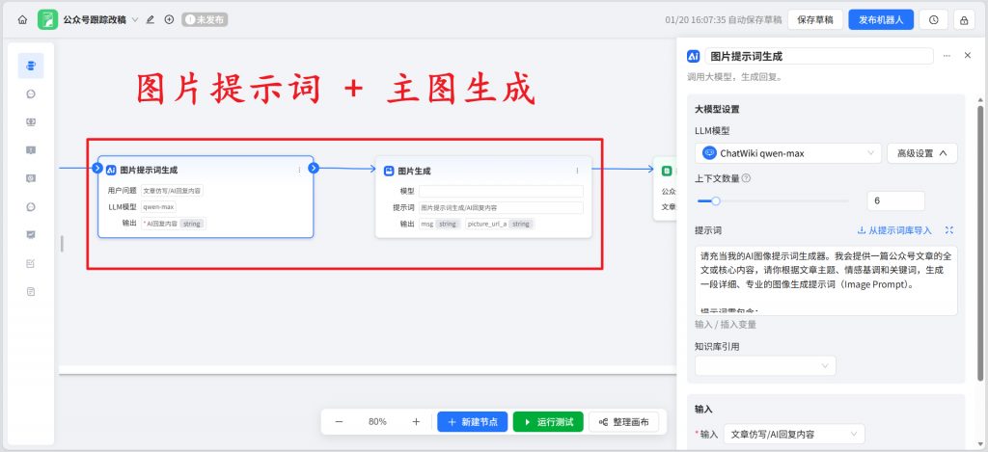This screenshot has height=452, width=988.
Task: Select the 图片生成 node title
Action: pos(414,171)
